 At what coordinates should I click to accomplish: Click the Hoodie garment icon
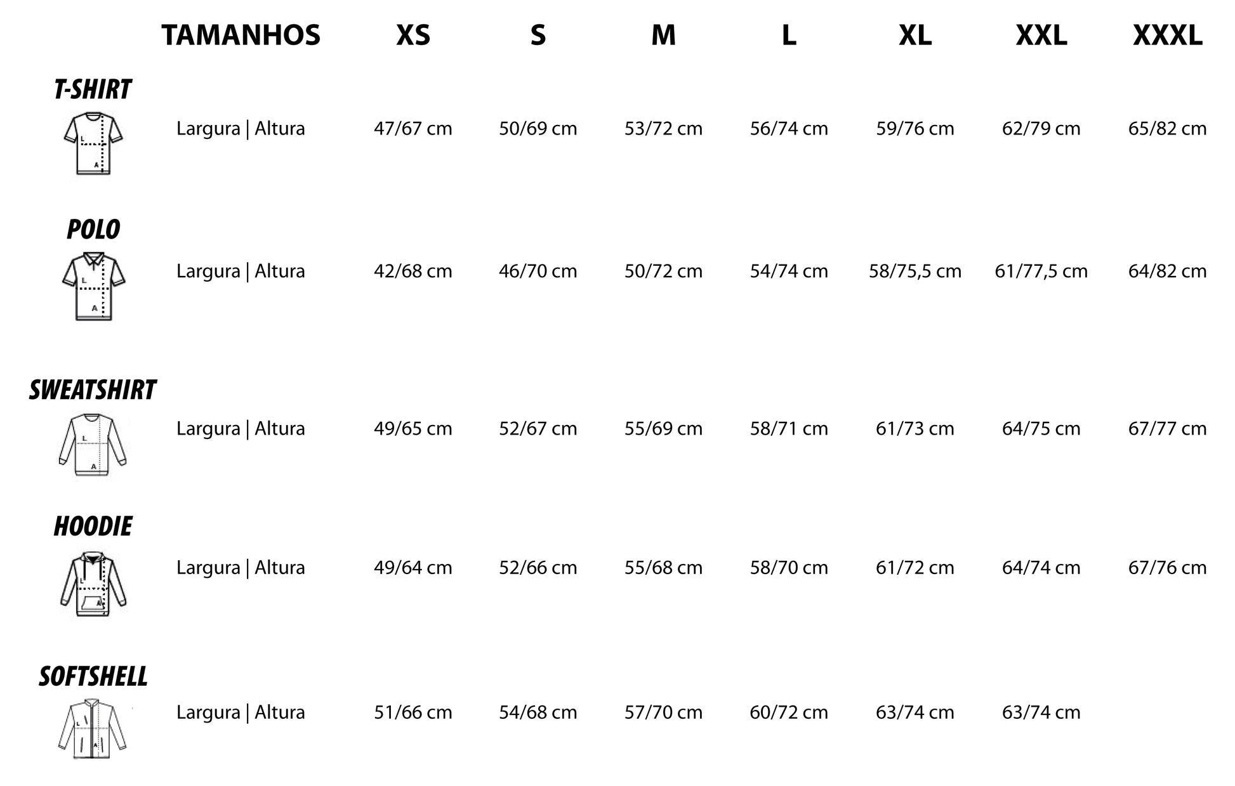tap(93, 584)
